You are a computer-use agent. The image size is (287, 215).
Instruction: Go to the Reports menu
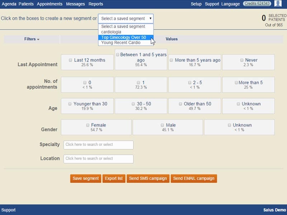coord(96,4)
